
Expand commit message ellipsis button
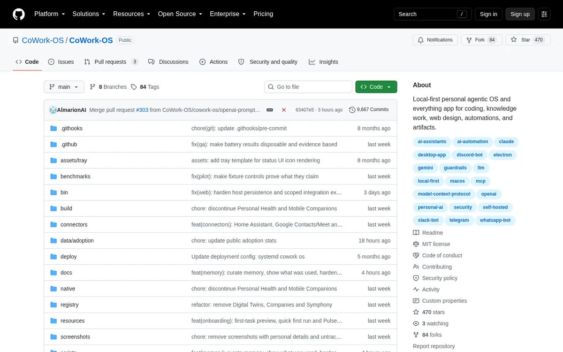pos(270,110)
